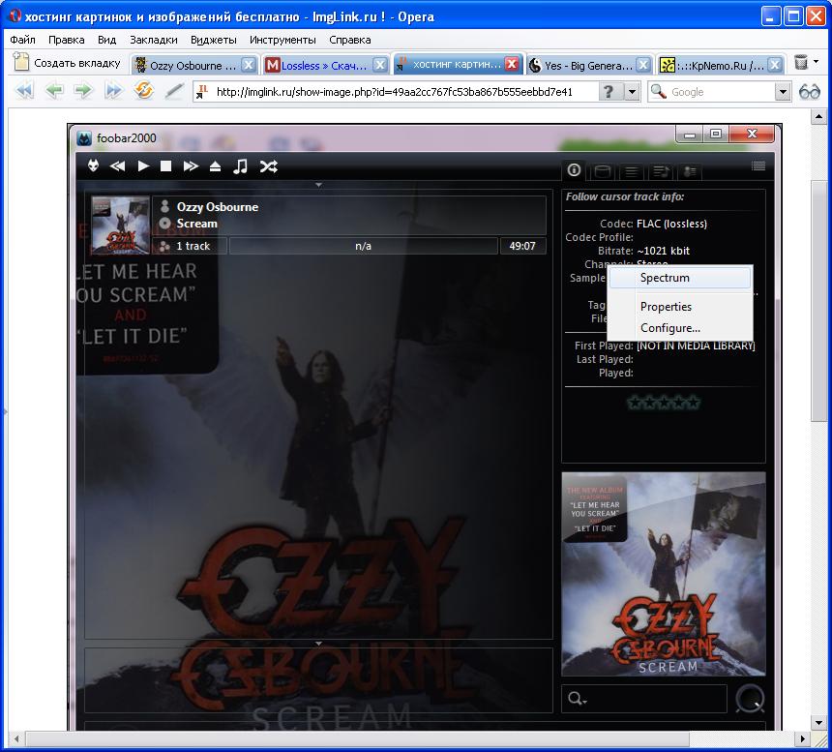Viewport: 832px width, 752px height.
Task: Skip to next track in foobar2000
Action: [x=191, y=166]
